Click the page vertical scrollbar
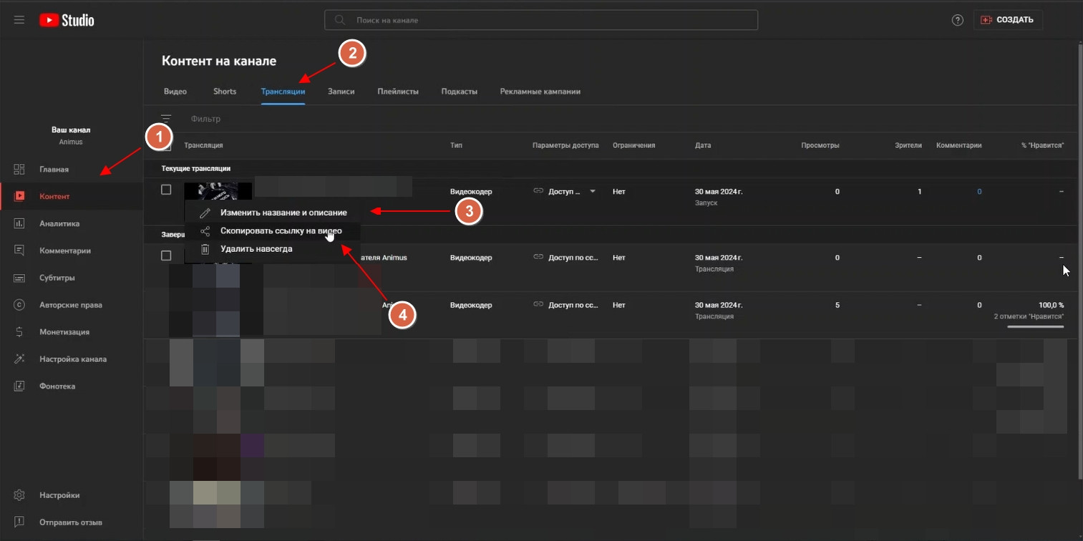The height and width of the screenshot is (541, 1083). (x=1079, y=261)
